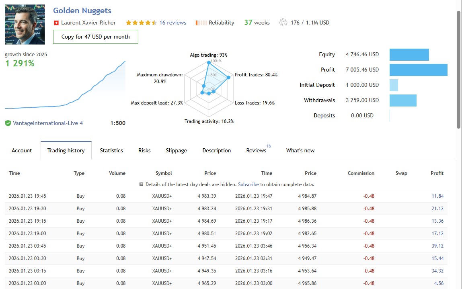Screen dimensions: 462x289
Task: Open the Risks tab
Action: tap(144, 151)
